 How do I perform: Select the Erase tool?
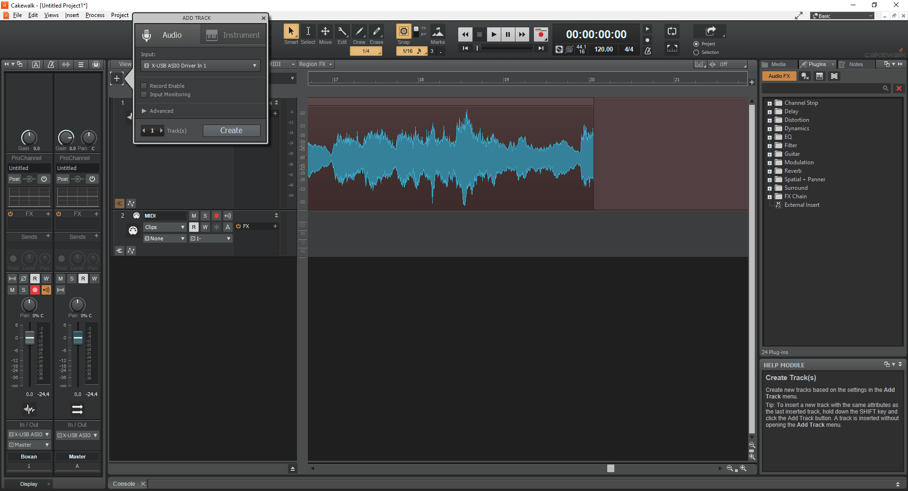376,32
